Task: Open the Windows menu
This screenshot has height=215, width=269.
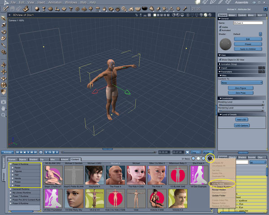Action: 71,2
